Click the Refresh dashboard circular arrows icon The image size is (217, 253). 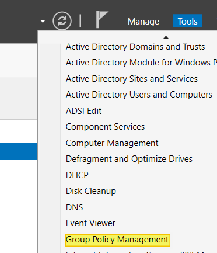pos(62,21)
